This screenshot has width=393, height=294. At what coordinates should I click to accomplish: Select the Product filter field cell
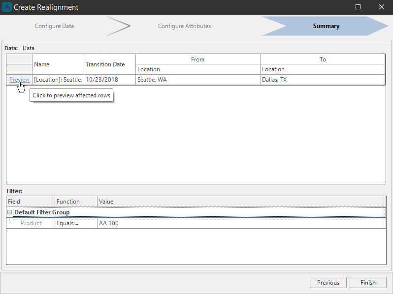point(31,223)
